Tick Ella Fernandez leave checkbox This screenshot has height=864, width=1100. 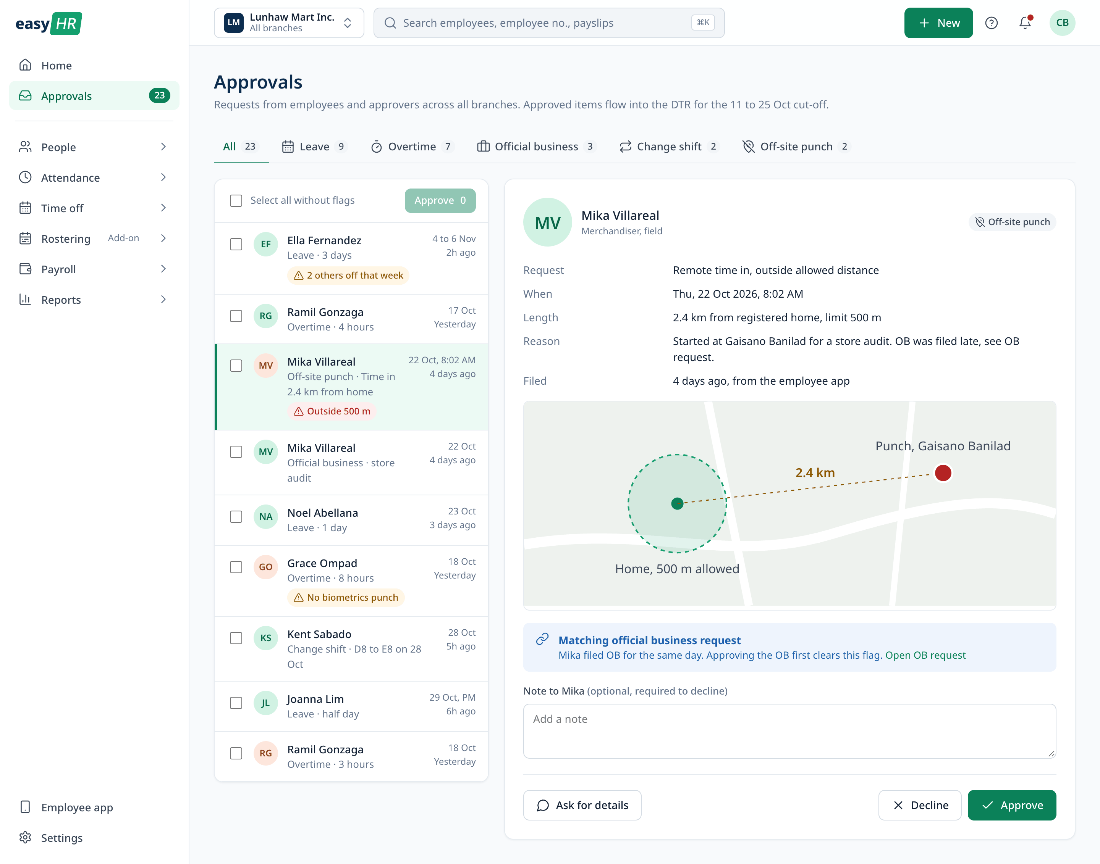click(x=236, y=244)
